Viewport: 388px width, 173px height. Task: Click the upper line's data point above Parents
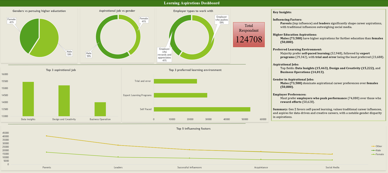[x=47, y=136]
